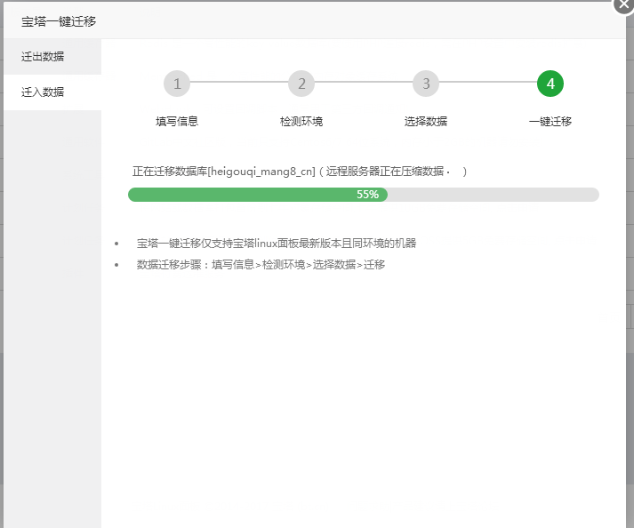Click the 一键迁移 step label
634x528 pixels.
click(550, 121)
